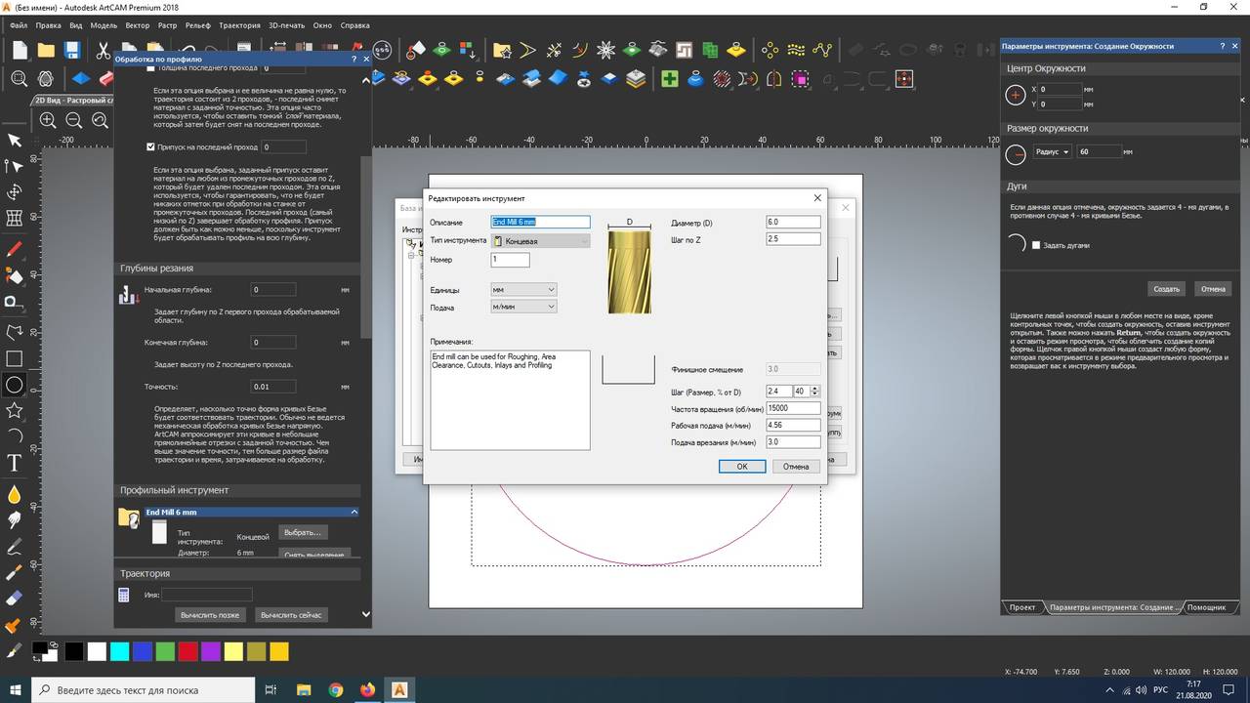Open the Вектор menu

click(x=138, y=25)
